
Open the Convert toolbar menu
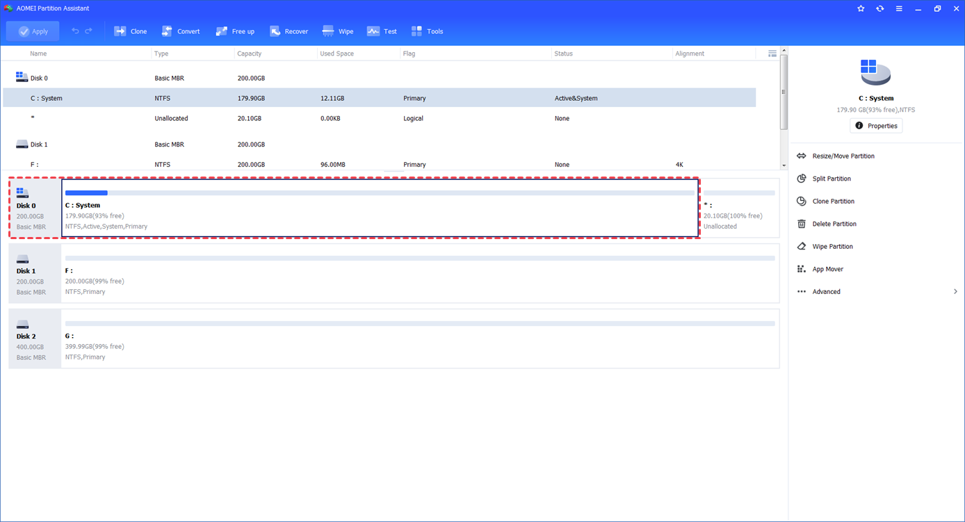pos(181,31)
